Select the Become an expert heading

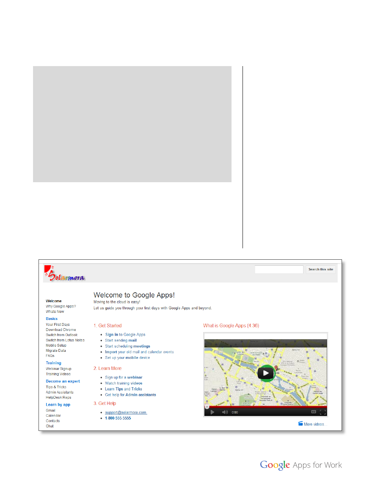pos(63,381)
